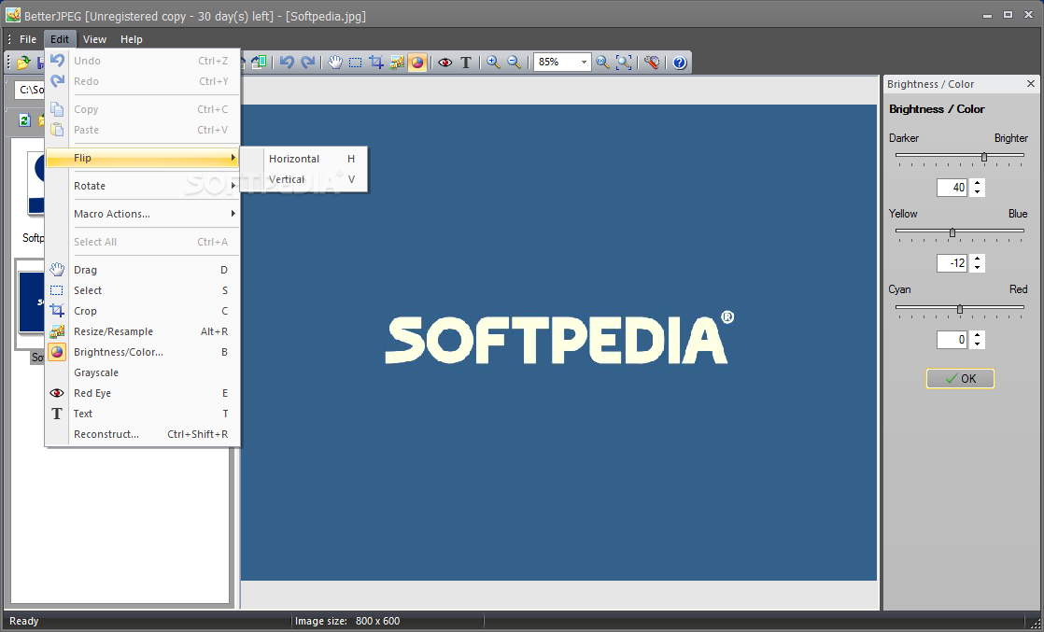
Task: Click the folder path field starting C:\So
Action: pos(29,90)
